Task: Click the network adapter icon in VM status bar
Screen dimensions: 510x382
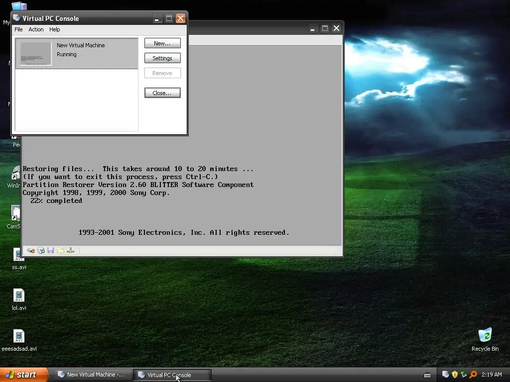Action: (71, 251)
